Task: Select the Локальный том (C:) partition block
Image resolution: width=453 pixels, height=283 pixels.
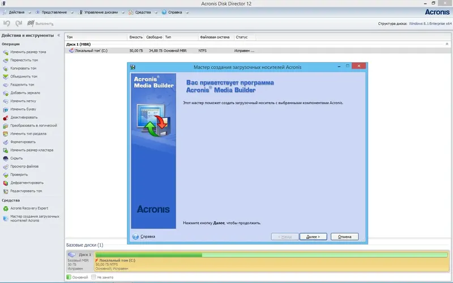Action: [272, 261]
